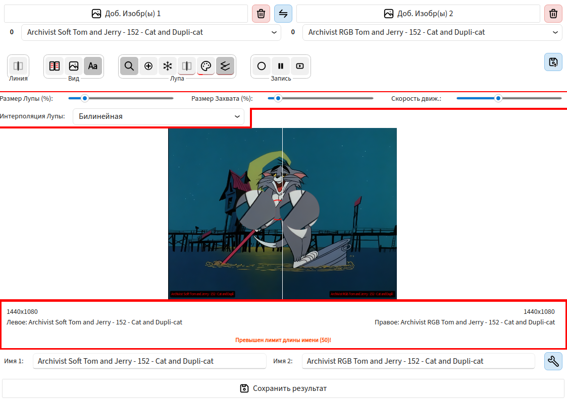
Task: Toggle the Линия split line orientation button
Action: point(18,66)
